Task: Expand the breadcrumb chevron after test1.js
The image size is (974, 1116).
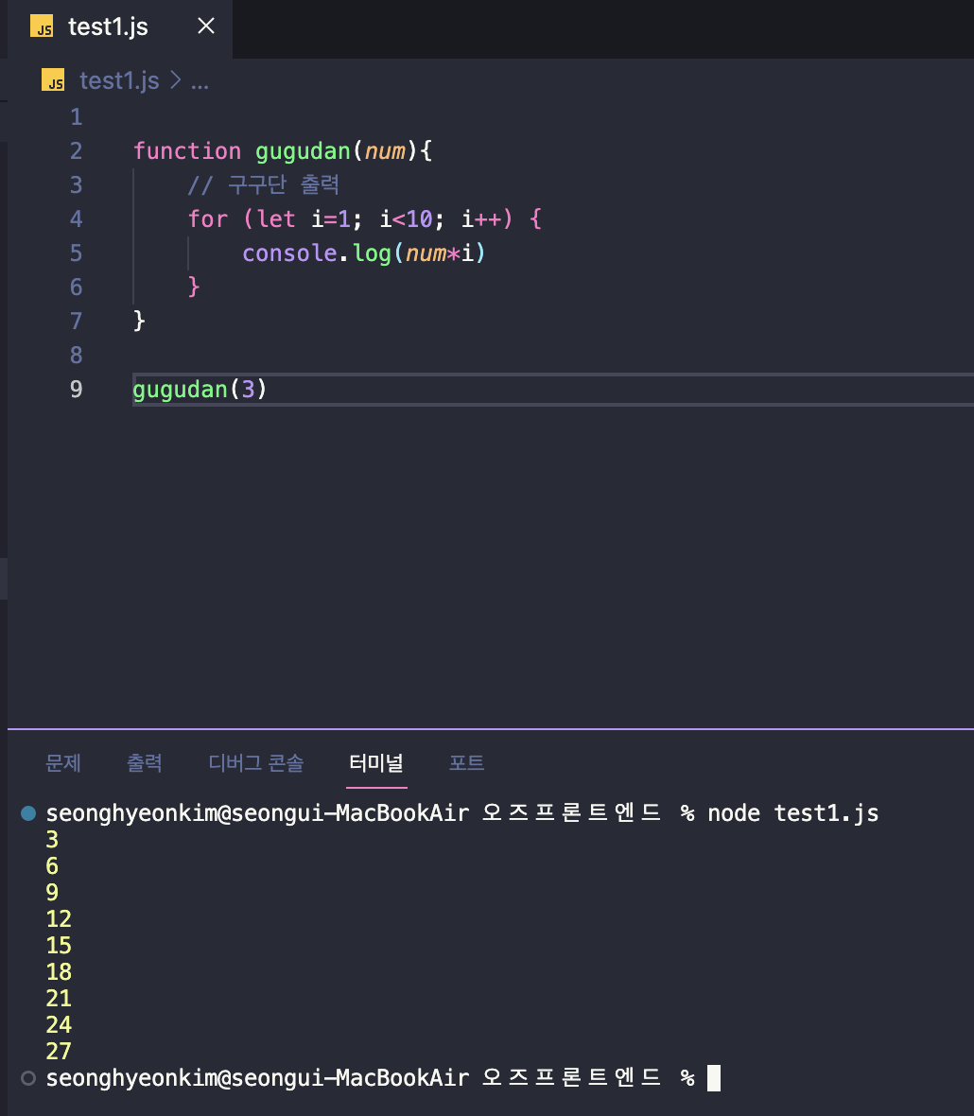Action: pos(175,80)
